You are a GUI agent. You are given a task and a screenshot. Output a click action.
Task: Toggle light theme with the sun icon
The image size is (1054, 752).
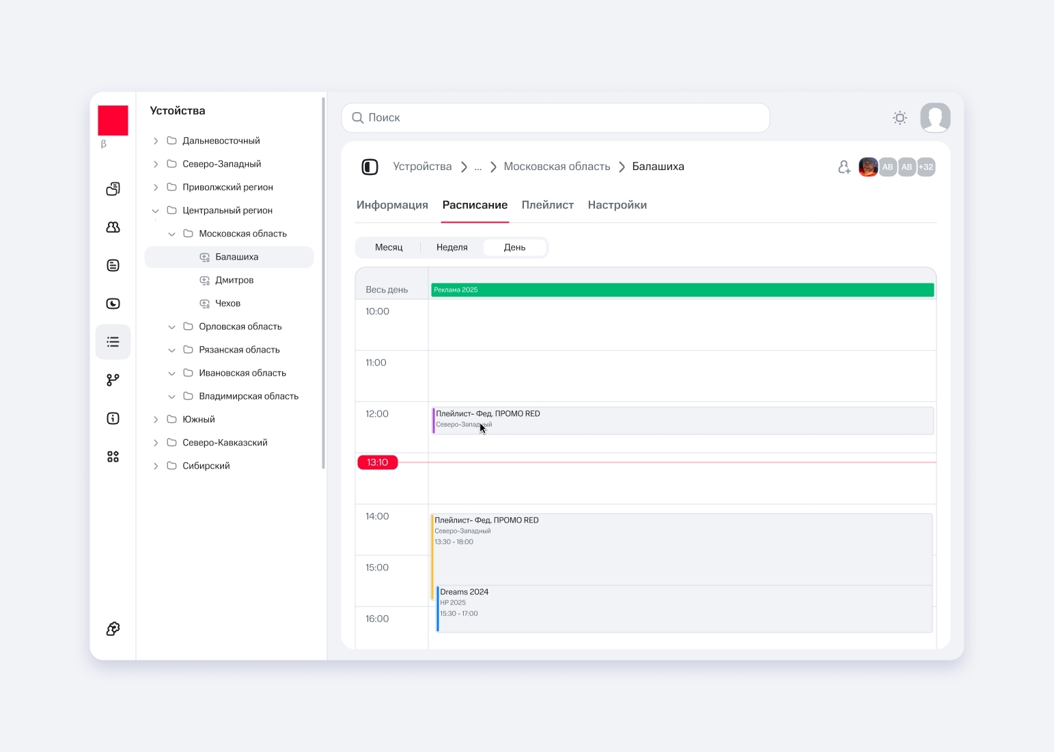point(900,117)
